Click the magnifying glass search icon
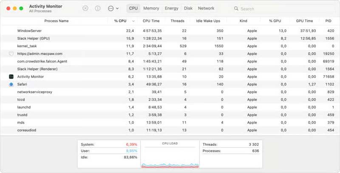 point(236,8)
